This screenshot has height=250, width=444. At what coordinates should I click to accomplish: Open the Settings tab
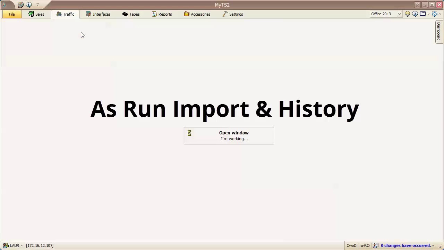coord(232,14)
